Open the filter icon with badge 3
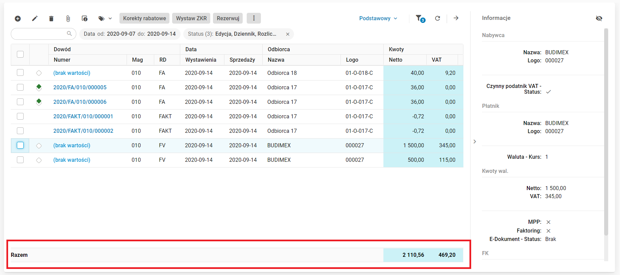Screen dimensions: 620x275 420,19
